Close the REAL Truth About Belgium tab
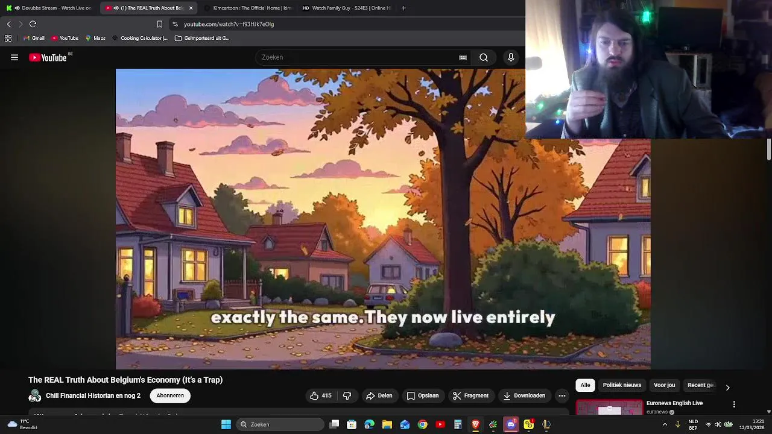Viewport: 772px width, 434px height. [x=191, y=8]
